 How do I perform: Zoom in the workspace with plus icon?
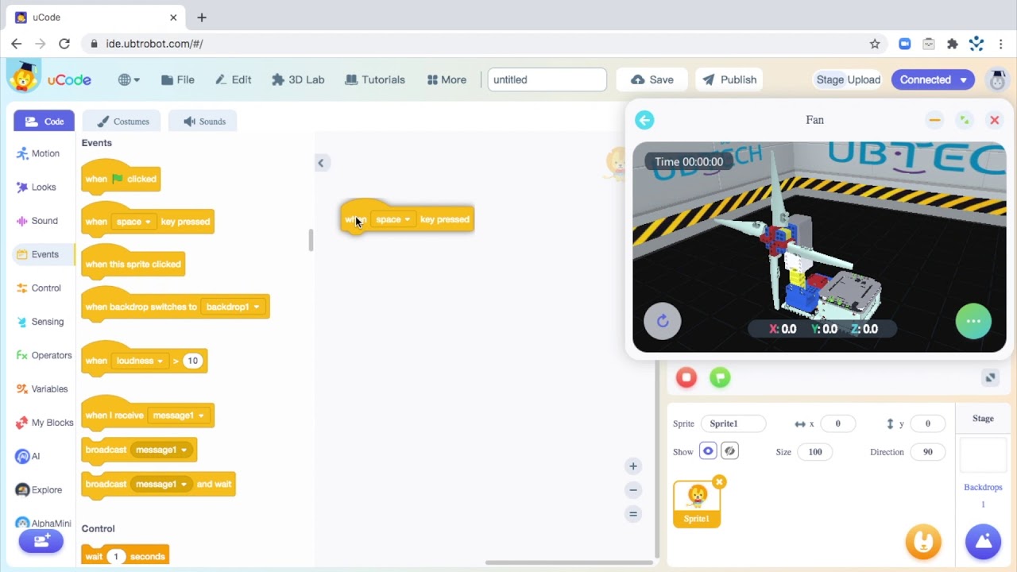pos(633,466)
